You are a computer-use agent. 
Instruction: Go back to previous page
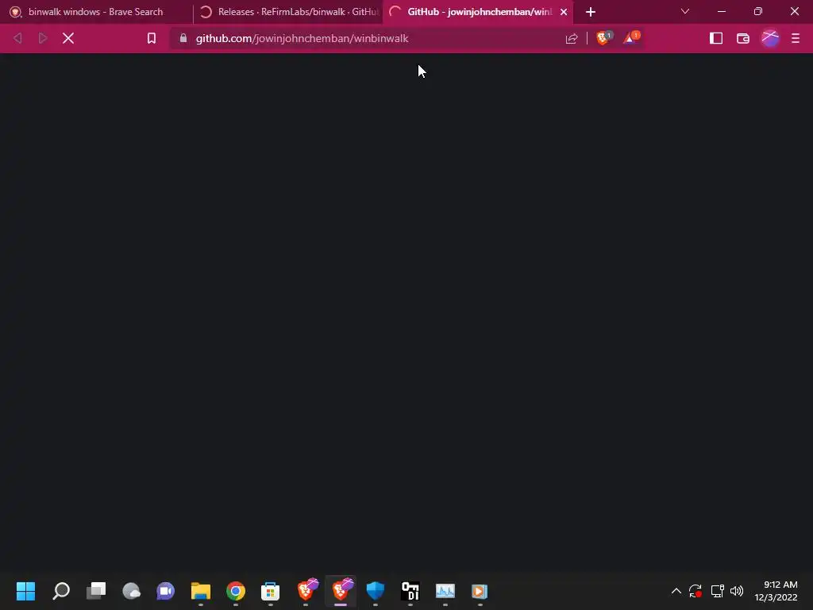(x=17, y=38)
